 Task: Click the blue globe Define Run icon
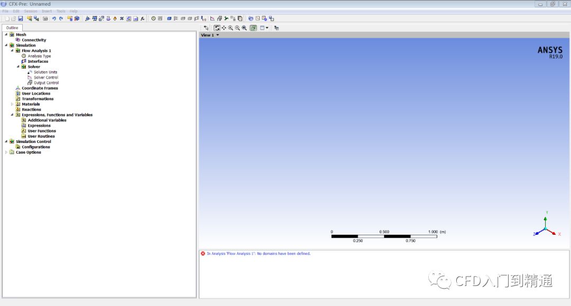click(251, 18)
